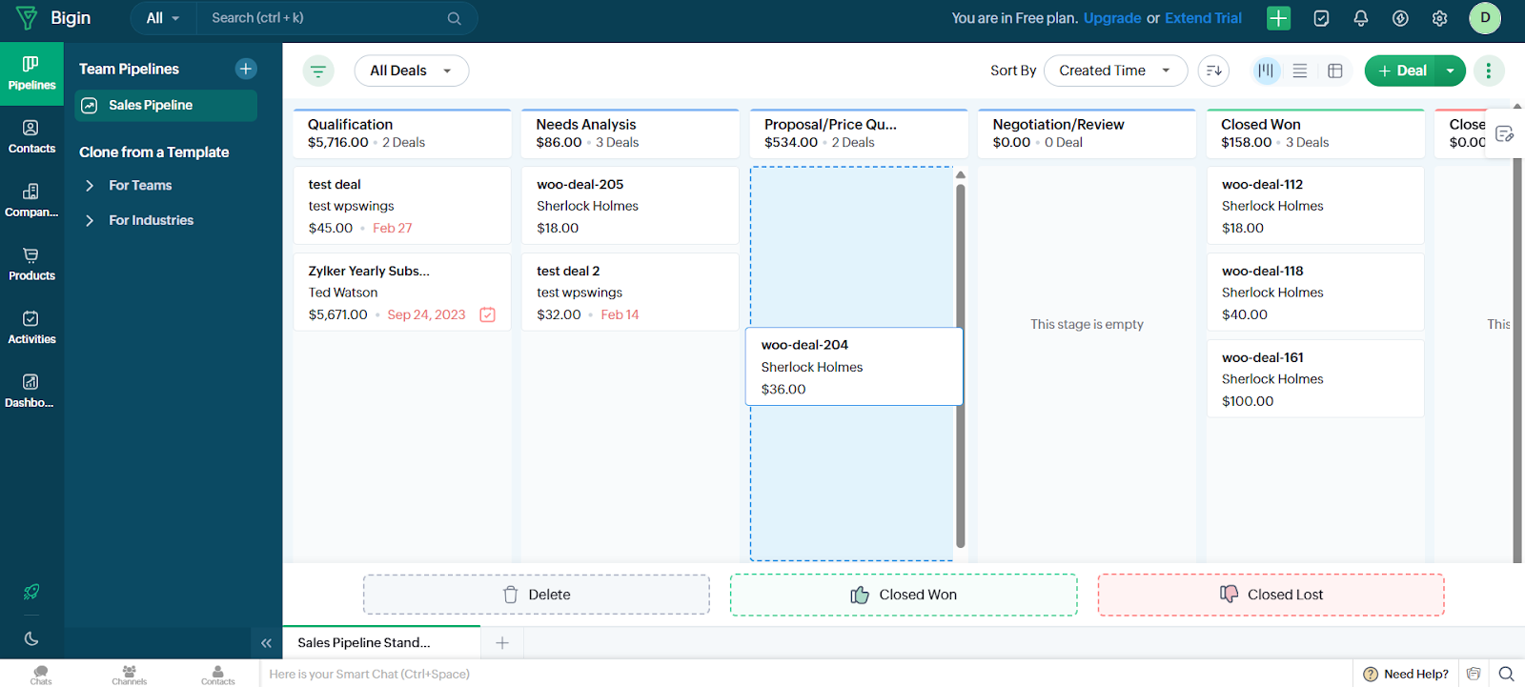Image resolution: width=1525 pixels, height=687 pixels.
Task: Click the green Deal create button
Action: click(1401, 71)
